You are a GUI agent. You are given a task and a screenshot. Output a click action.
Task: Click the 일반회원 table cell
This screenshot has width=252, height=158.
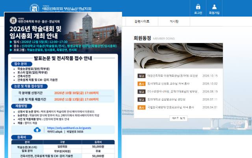click(62, 147)
